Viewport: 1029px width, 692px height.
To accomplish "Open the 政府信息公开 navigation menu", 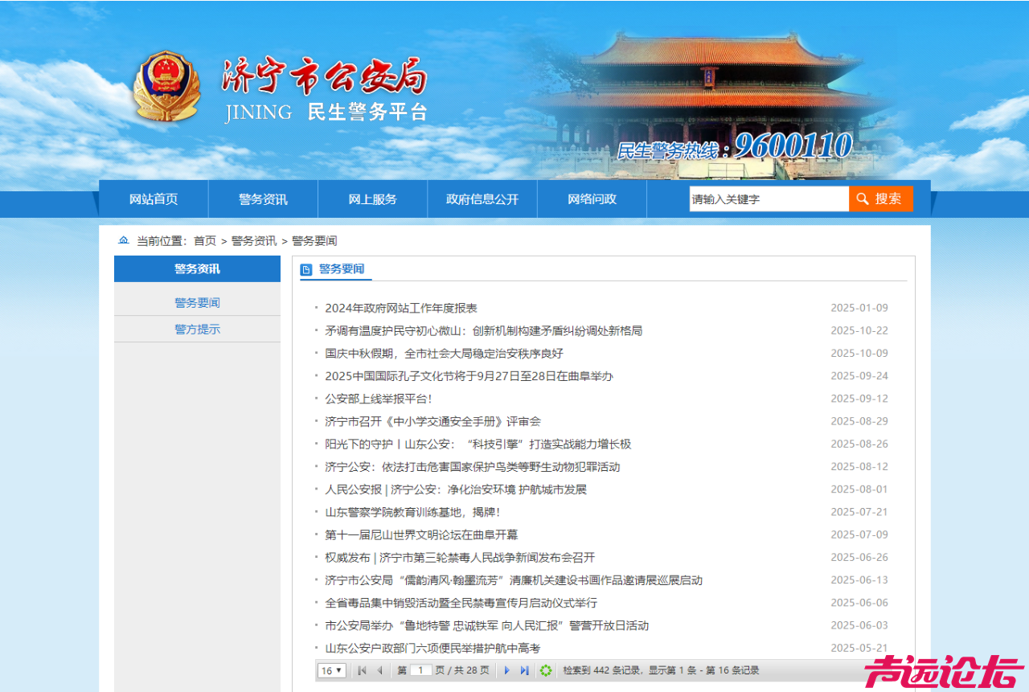I will 482,199.
